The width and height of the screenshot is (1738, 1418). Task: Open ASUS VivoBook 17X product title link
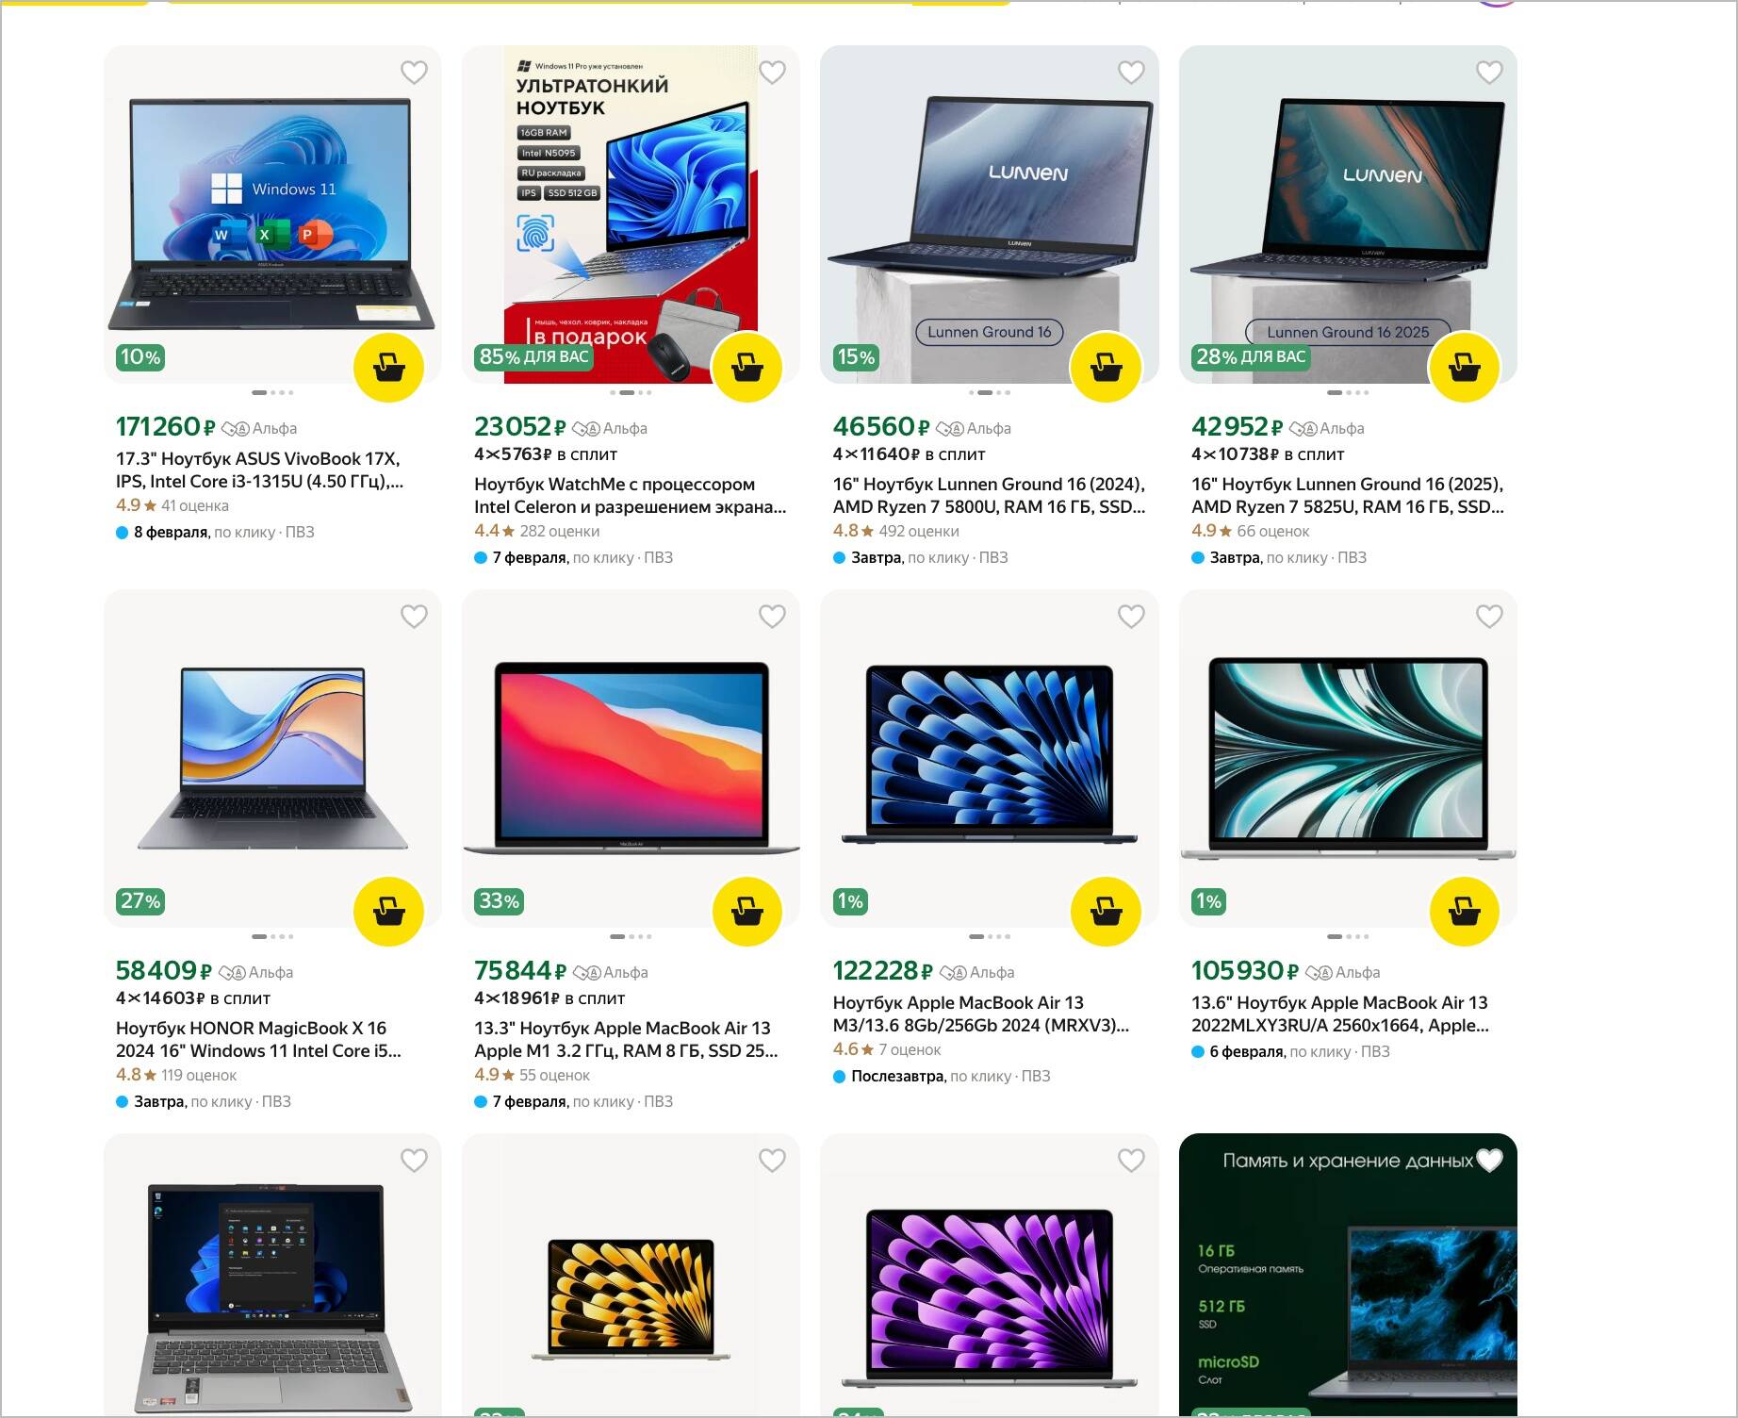[259, 470]
